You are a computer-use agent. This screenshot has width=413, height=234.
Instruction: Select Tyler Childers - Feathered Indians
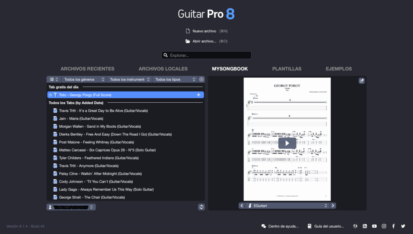(125, 158)
